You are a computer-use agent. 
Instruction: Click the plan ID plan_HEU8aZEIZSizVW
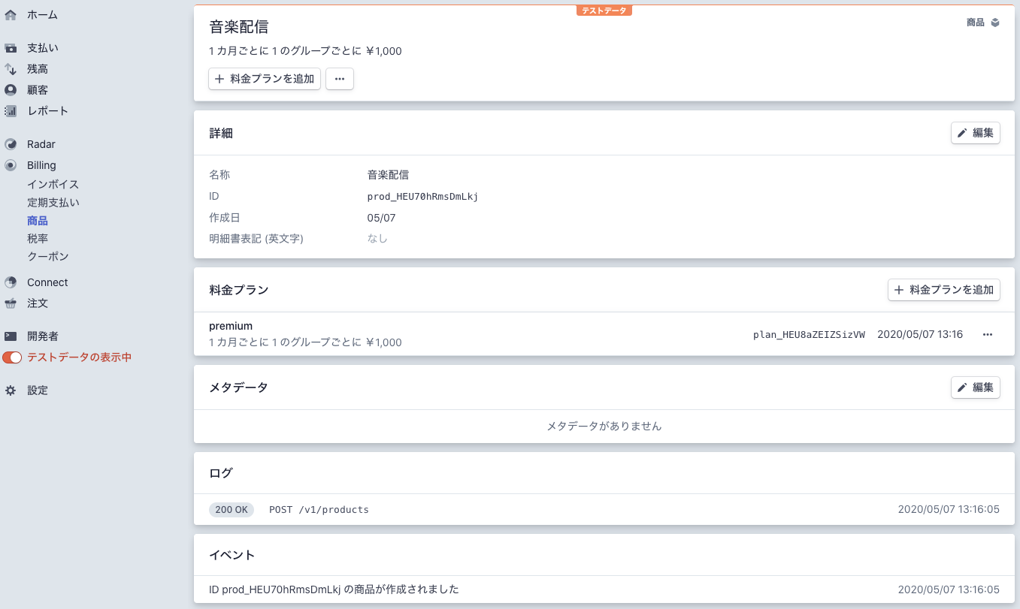[809, 334]
